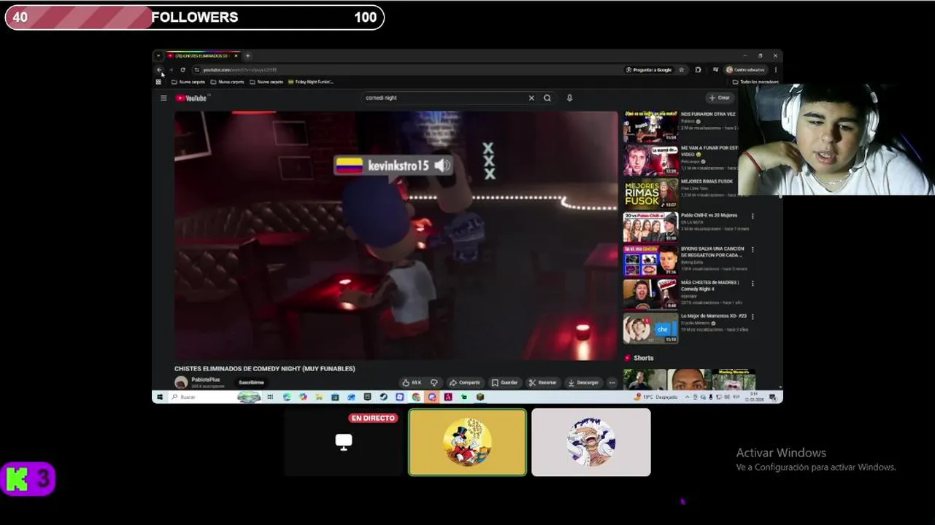Close the Chistes Eliminados browser tab
This screenshot has width=935, height=525.
click(236, 55)
